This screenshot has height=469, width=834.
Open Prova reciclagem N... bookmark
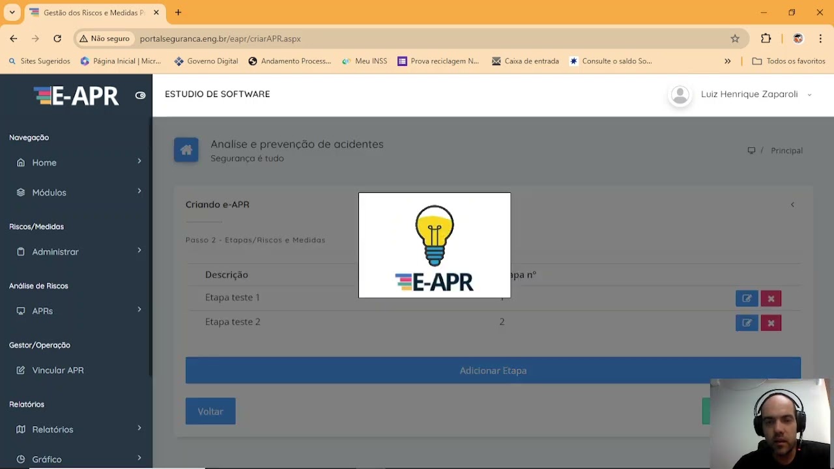(438, 61)
